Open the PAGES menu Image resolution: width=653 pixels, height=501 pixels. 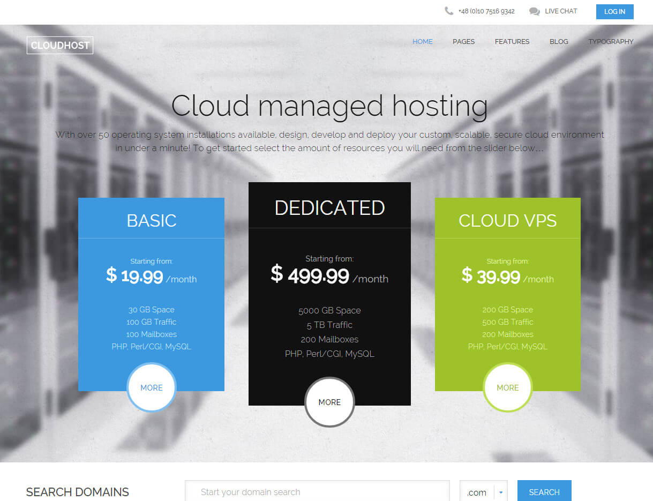pos(463,41)
